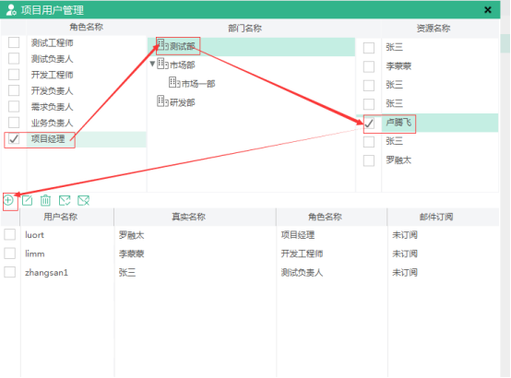Uncheck the 卢腾飞 resource checkbox
This screenshot has height=378, width=511.
click(369, 124)
